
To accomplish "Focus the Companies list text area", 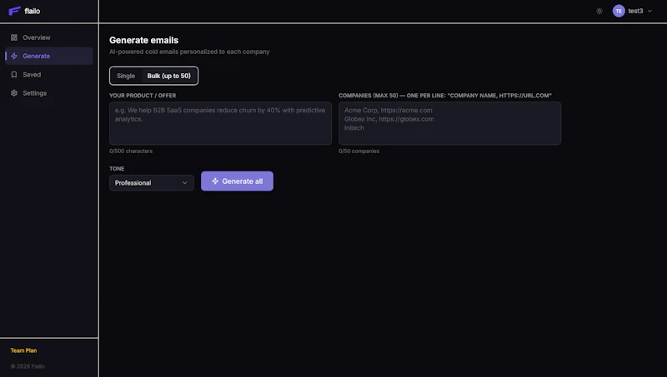I will [449, 123].
